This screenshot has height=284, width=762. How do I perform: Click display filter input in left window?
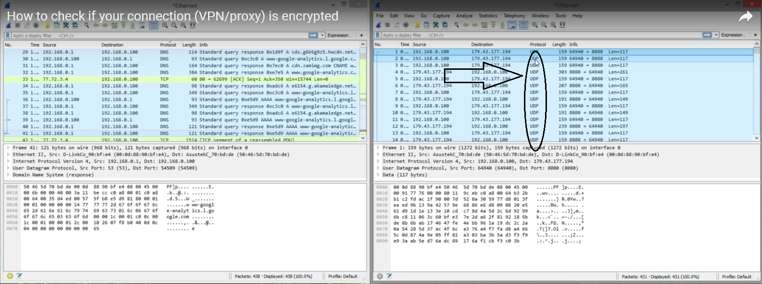(159, 35)
